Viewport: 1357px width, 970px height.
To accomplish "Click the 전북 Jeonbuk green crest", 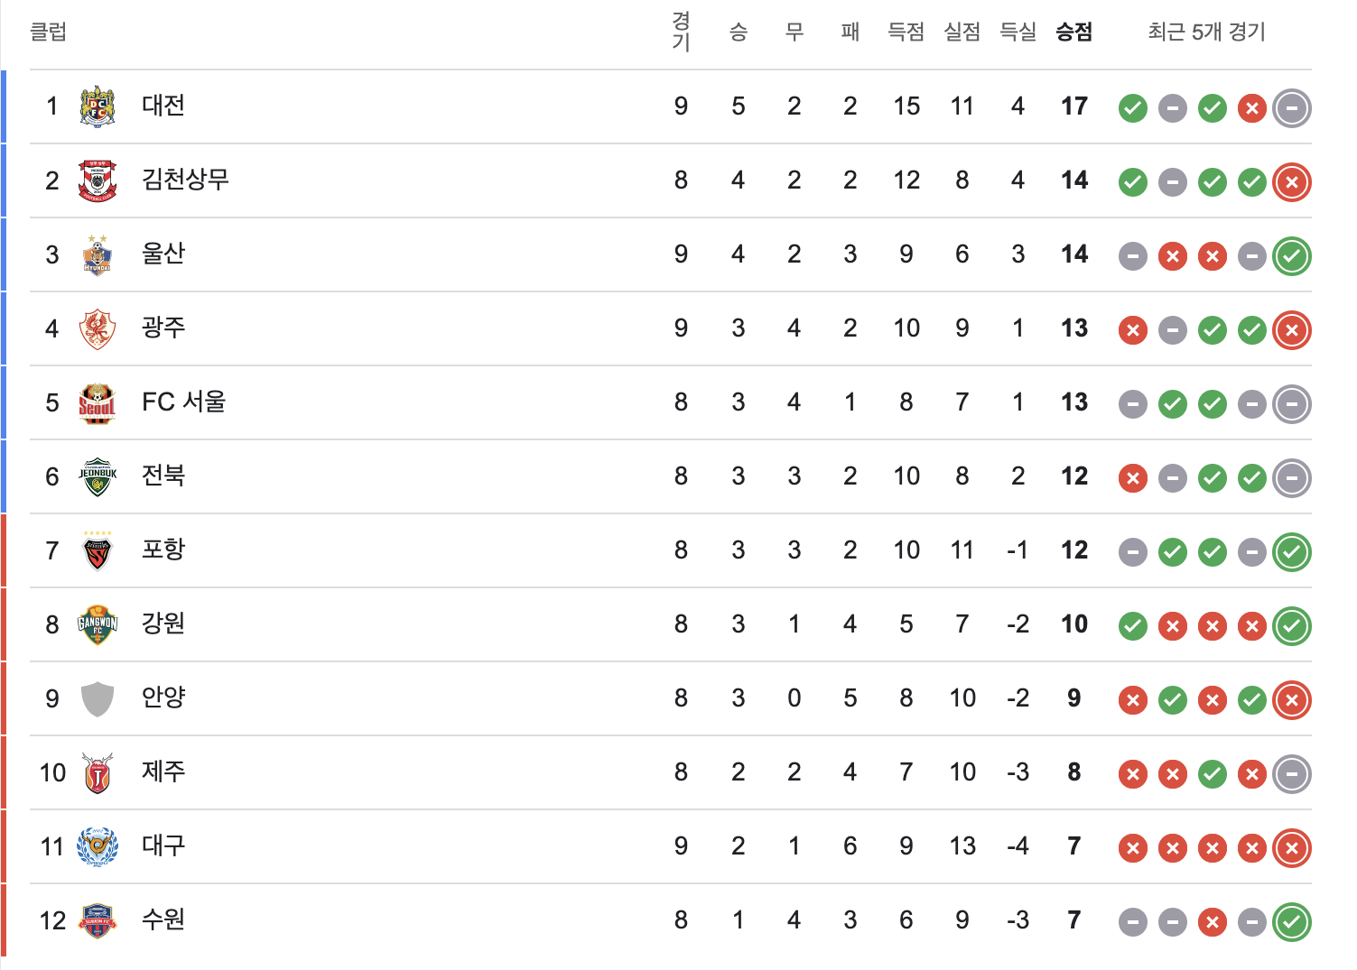I will [98, 476].
